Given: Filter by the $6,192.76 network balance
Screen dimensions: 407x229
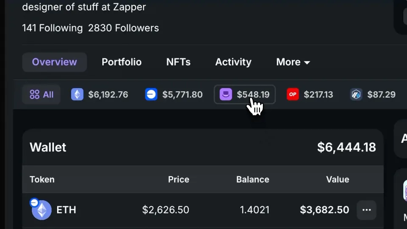Looking at the screenshot, I should click(108, 94).
